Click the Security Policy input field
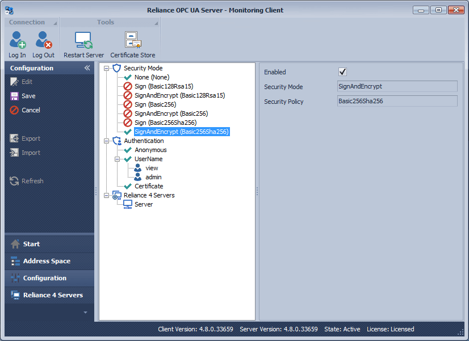The height and width of the screenshot is (341, 469). [397, 102]
